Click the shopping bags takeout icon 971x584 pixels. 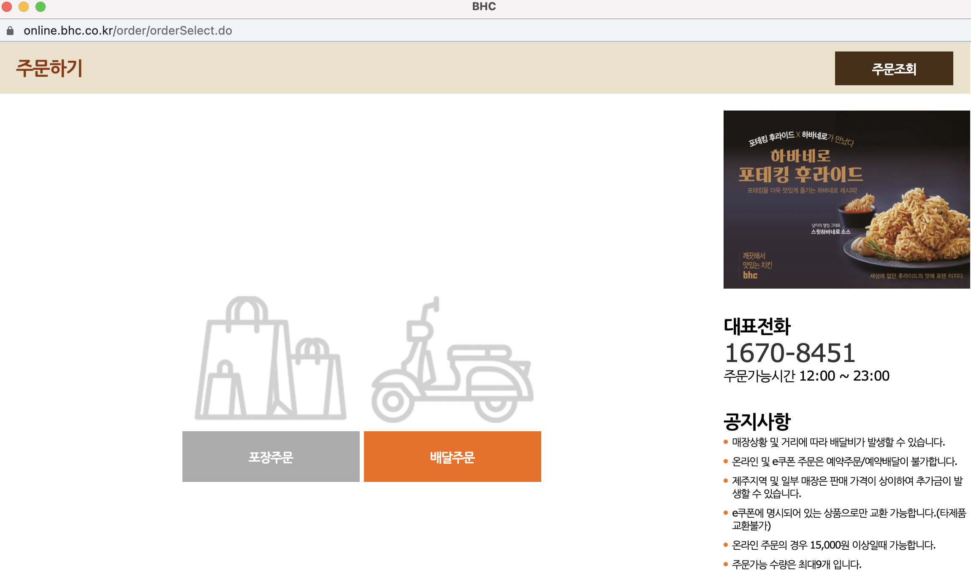point(271,359)
